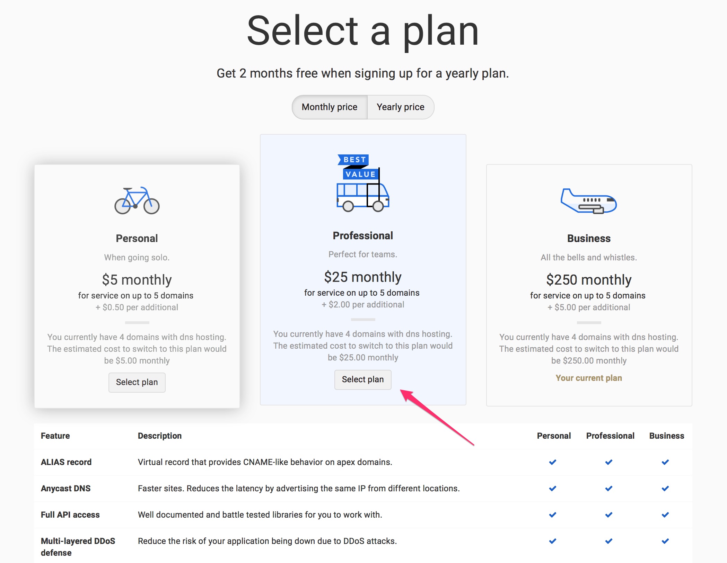
Task: Click the Multi-layered DDoS defense checkmark under Personal
Action: (552, 541)
